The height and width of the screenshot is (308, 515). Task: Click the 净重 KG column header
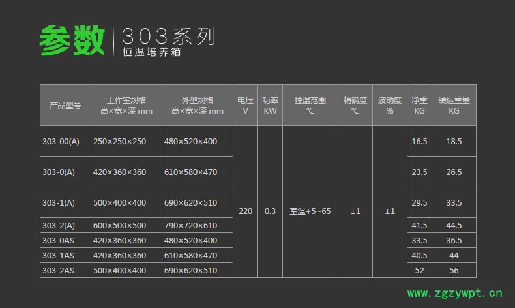tap(419, 105)
